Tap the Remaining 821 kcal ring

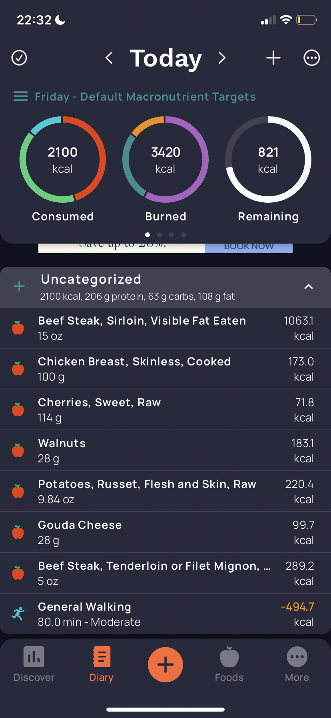tap(268, 159)
